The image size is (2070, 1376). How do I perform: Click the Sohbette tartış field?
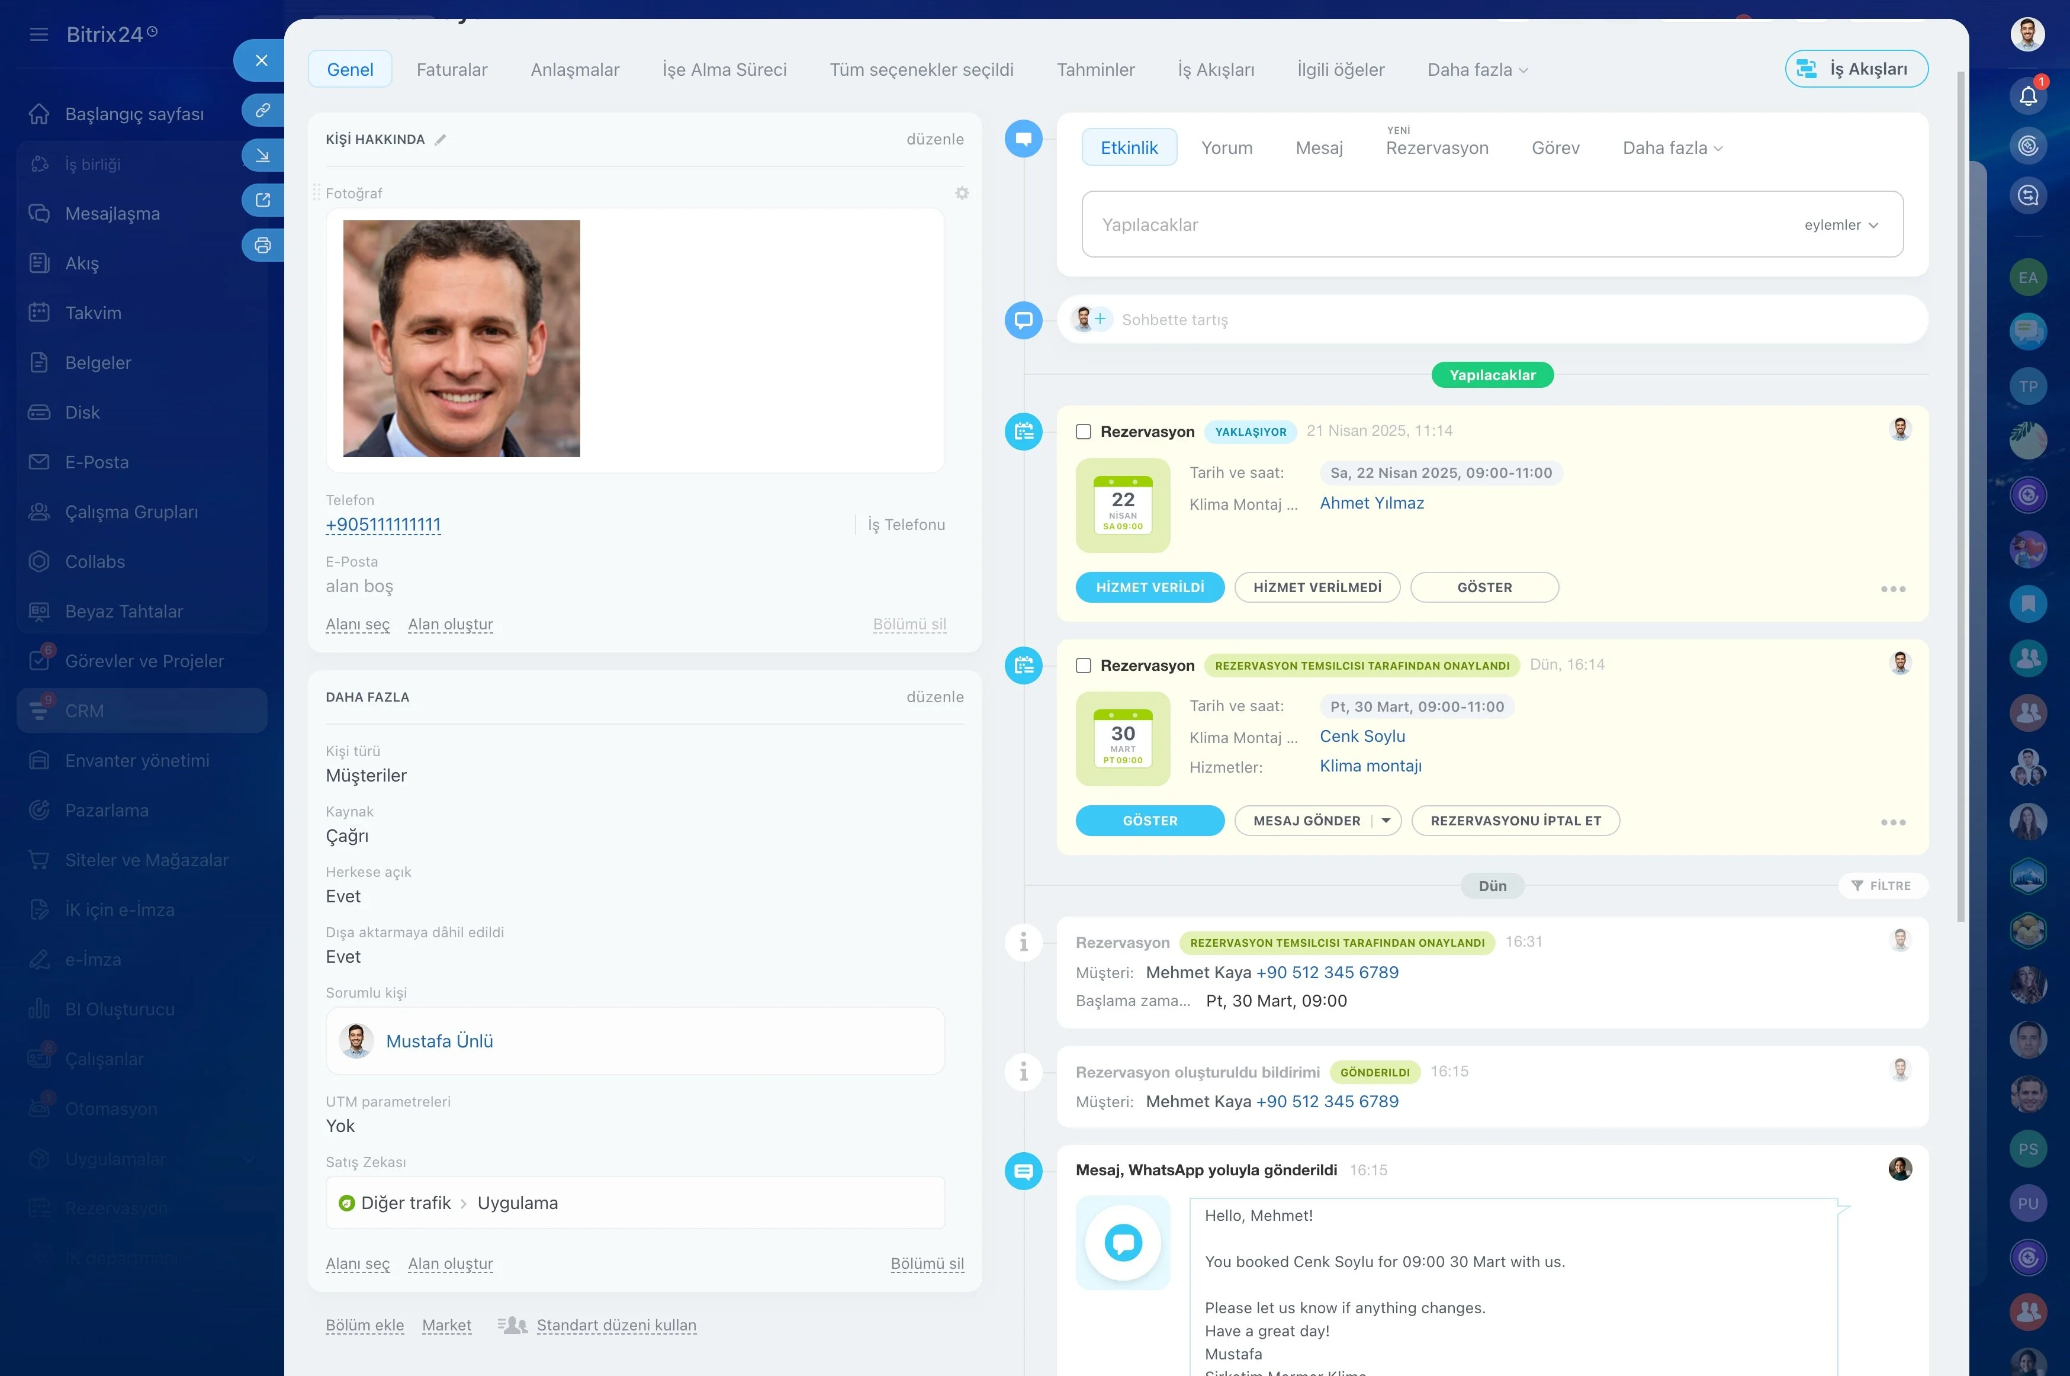pos(1492,320)
